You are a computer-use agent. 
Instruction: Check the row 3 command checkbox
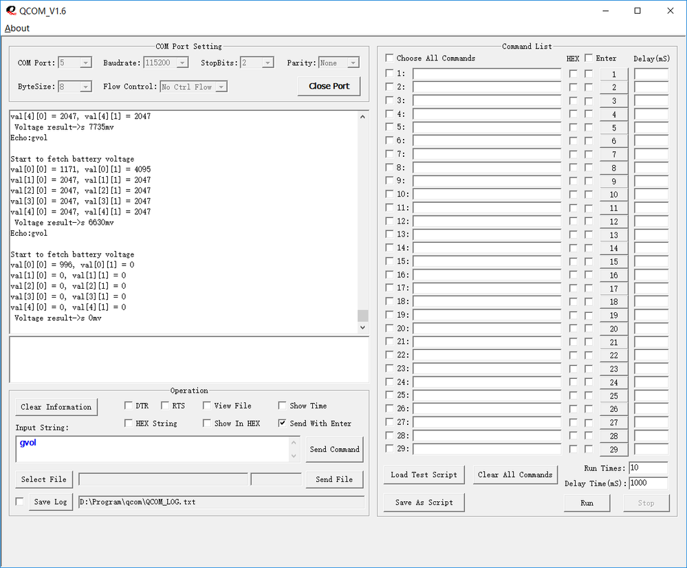click(x=389, y=100)
